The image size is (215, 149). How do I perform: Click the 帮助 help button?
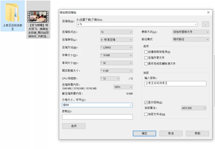tap(198, 133)
